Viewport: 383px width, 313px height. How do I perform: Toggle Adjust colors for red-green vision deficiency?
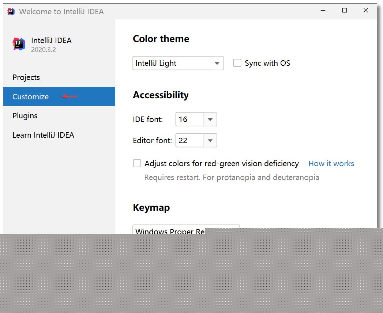point(137,164)
